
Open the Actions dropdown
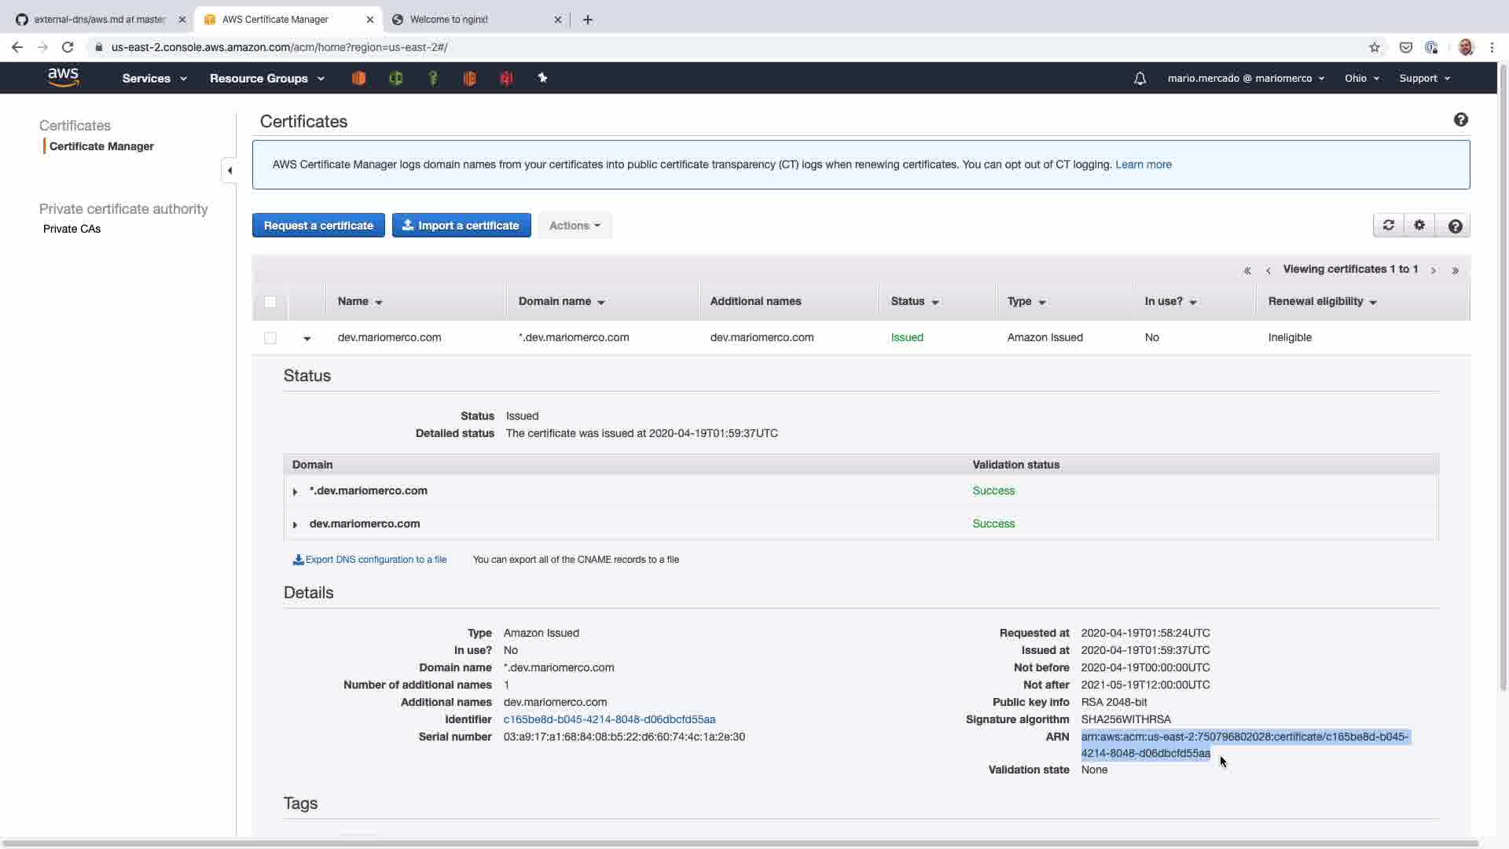tap(575, 226)
